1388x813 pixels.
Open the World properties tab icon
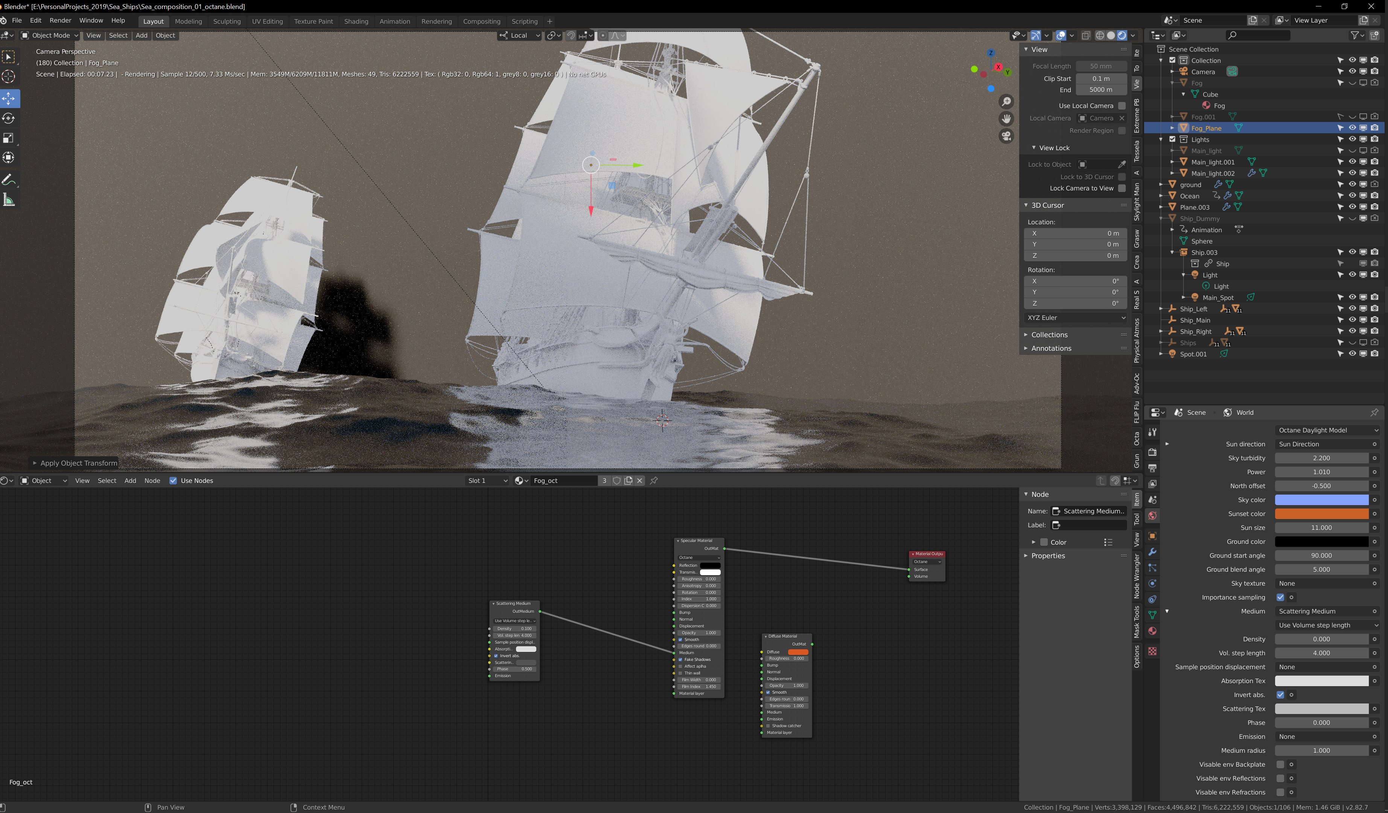1152,516
